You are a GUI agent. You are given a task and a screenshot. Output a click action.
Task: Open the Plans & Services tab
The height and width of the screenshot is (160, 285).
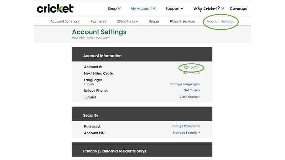click(x=183, y=21)
